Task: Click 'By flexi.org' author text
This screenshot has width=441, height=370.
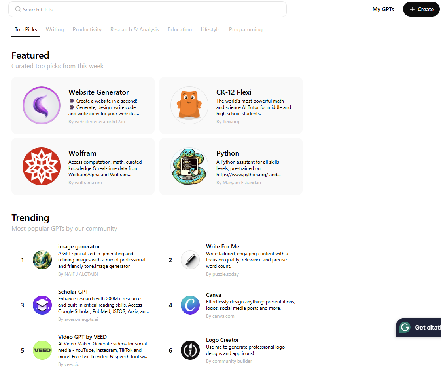Action: 228,122
